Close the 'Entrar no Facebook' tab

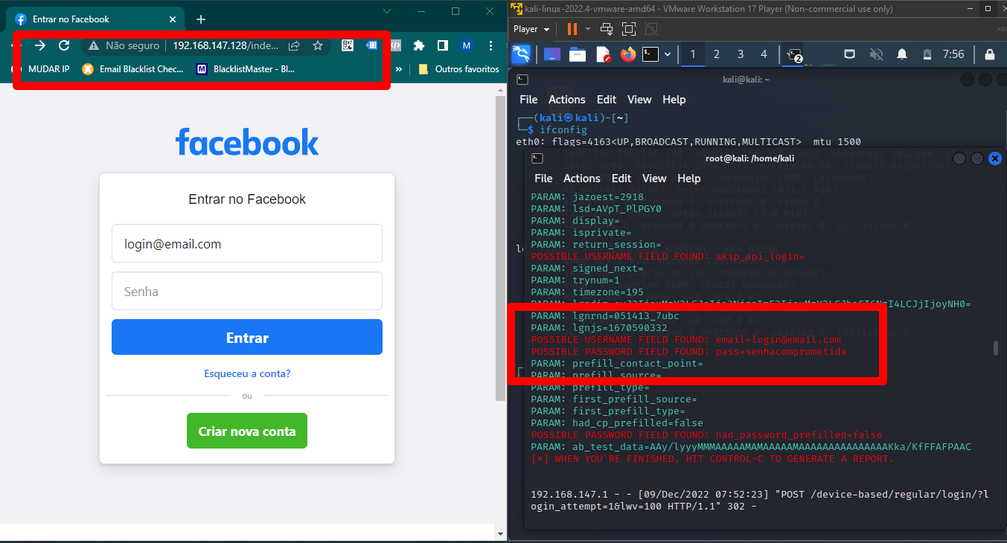tap(174, 19)
